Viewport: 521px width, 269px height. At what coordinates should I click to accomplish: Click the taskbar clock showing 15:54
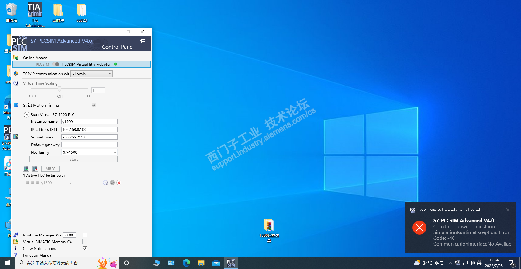point(494,263)
